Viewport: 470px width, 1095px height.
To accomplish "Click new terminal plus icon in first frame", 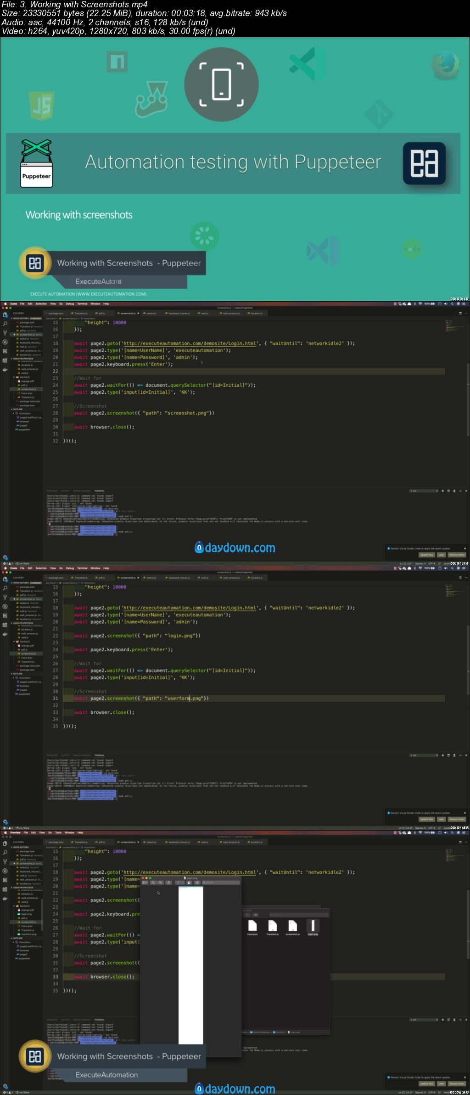I will coord(442,491).
